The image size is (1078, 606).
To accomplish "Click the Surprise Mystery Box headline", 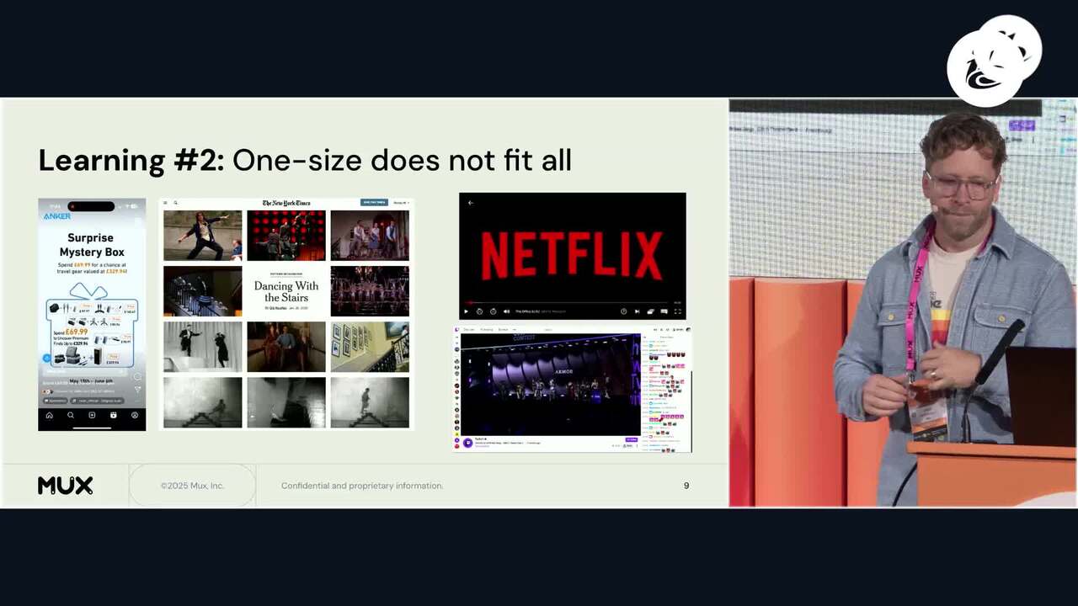I will coord(92,245).
